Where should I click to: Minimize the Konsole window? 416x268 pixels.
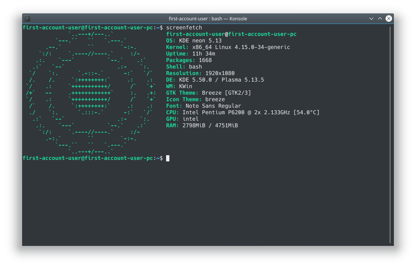point(371,18)
